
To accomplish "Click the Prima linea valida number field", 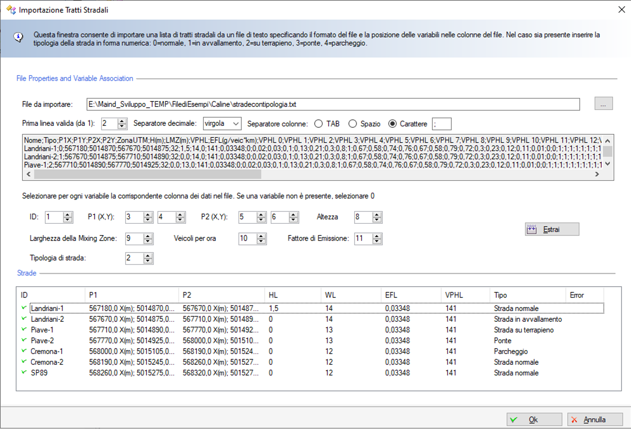I will point(110,124).
